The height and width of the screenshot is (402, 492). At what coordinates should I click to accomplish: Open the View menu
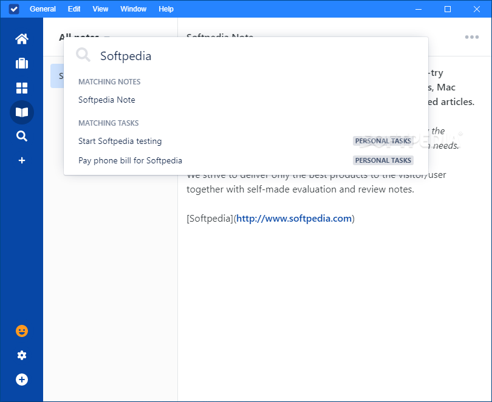click(100, 9)
